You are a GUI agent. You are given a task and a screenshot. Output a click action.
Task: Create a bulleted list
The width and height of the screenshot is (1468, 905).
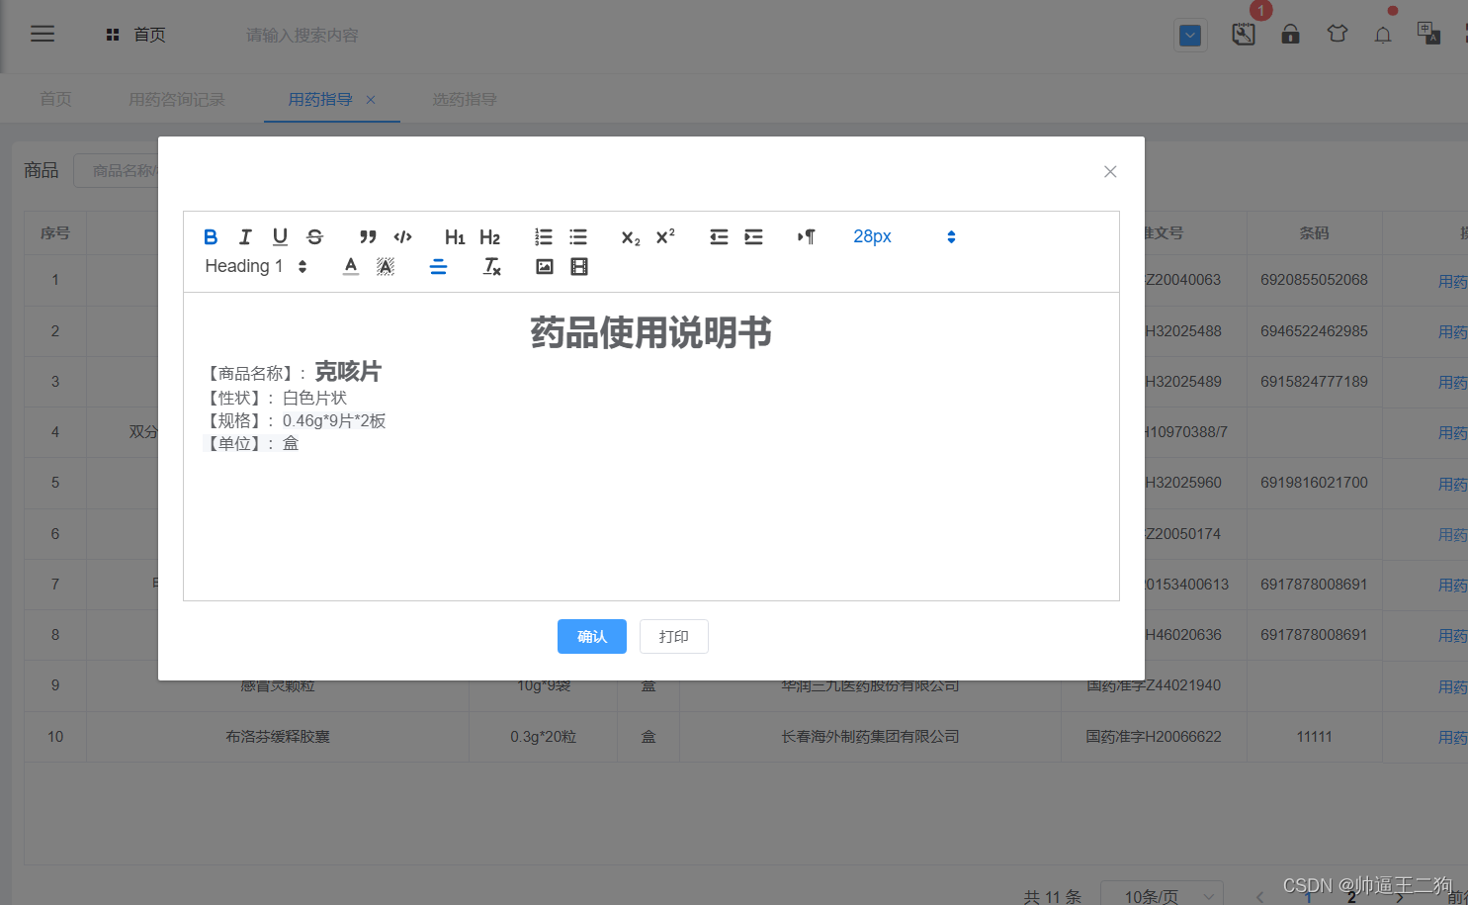tap(578, 236)
